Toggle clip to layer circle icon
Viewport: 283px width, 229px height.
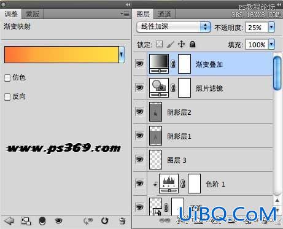click(x=42, y=221)
